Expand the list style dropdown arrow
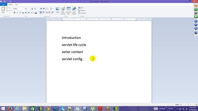The height and width of the screenshot is (111, 198). tap(49, 9)
